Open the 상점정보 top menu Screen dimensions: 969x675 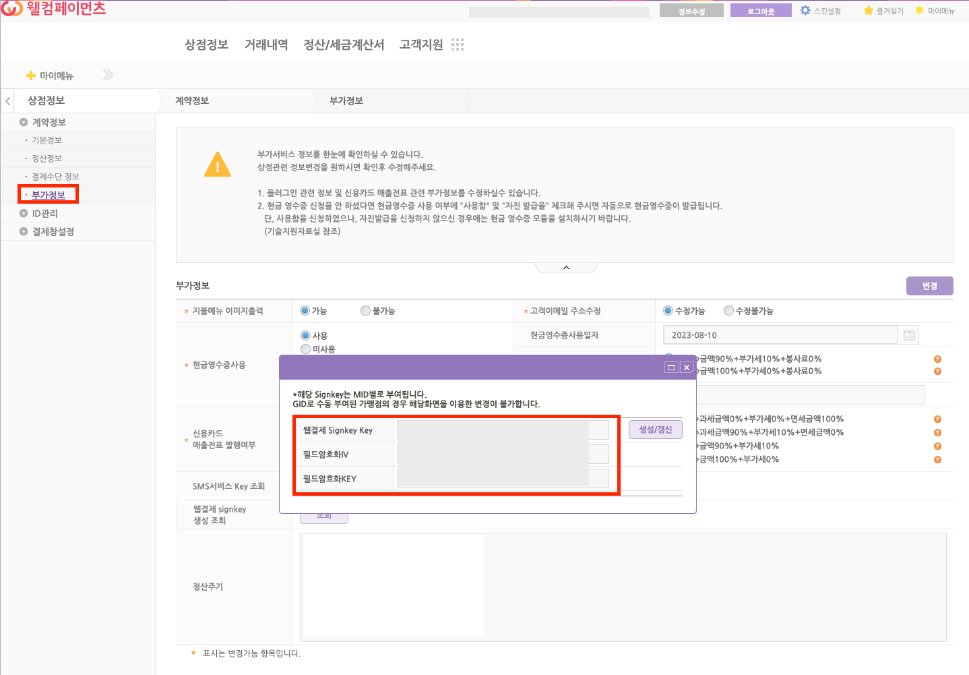[206, 45]
